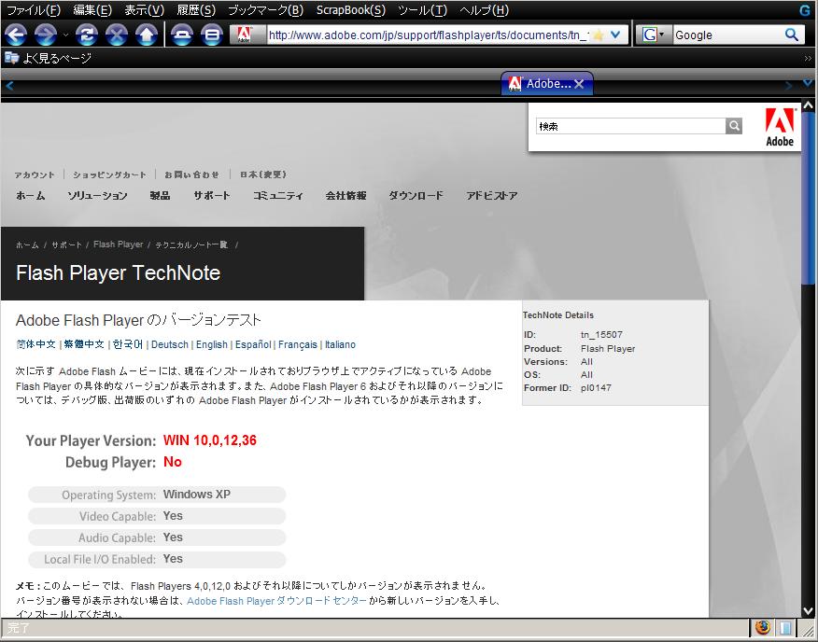This screenshot has height=642, width=818.
Task: Switch to Italiano language version
Action: coord(340,344)
